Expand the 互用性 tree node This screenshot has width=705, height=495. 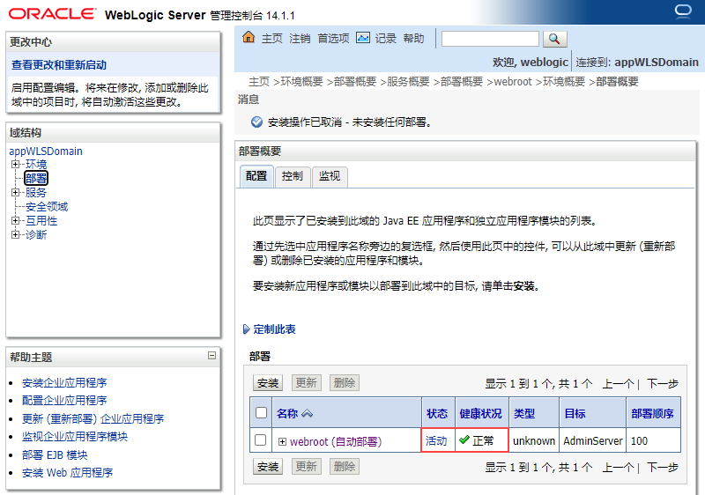click(x=16, y=220)
